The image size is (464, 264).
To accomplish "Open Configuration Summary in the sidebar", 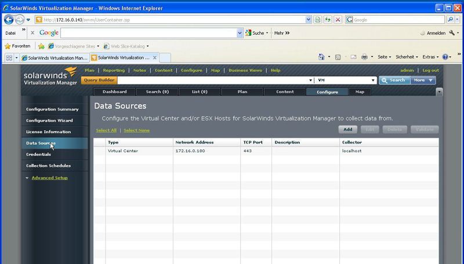I will tap(55, 109).
